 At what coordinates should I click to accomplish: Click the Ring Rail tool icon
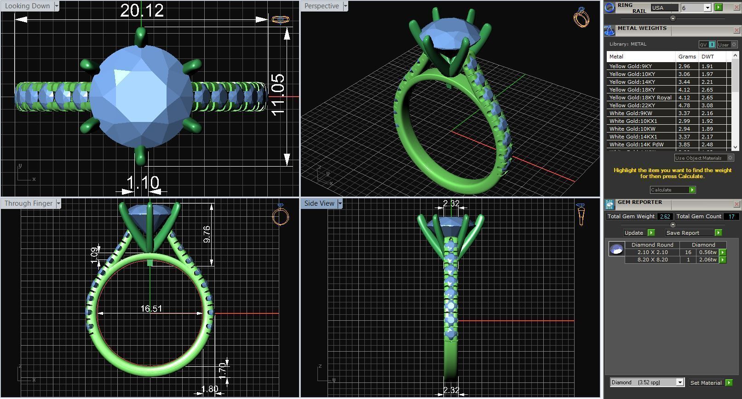(x=610, y=7)
